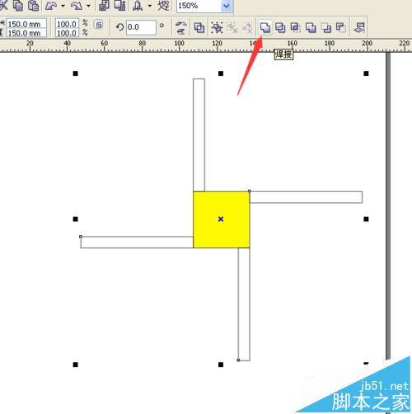Click the horizontal ruler at the 200 mark

pyautogui.click(x=367, y=44)
